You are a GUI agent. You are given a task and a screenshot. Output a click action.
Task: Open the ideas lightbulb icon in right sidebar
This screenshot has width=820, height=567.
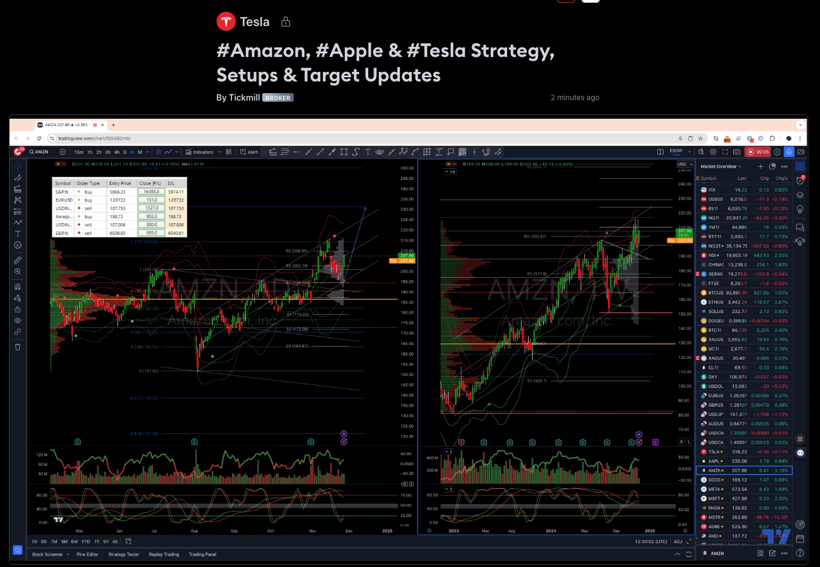click(800, 210)
